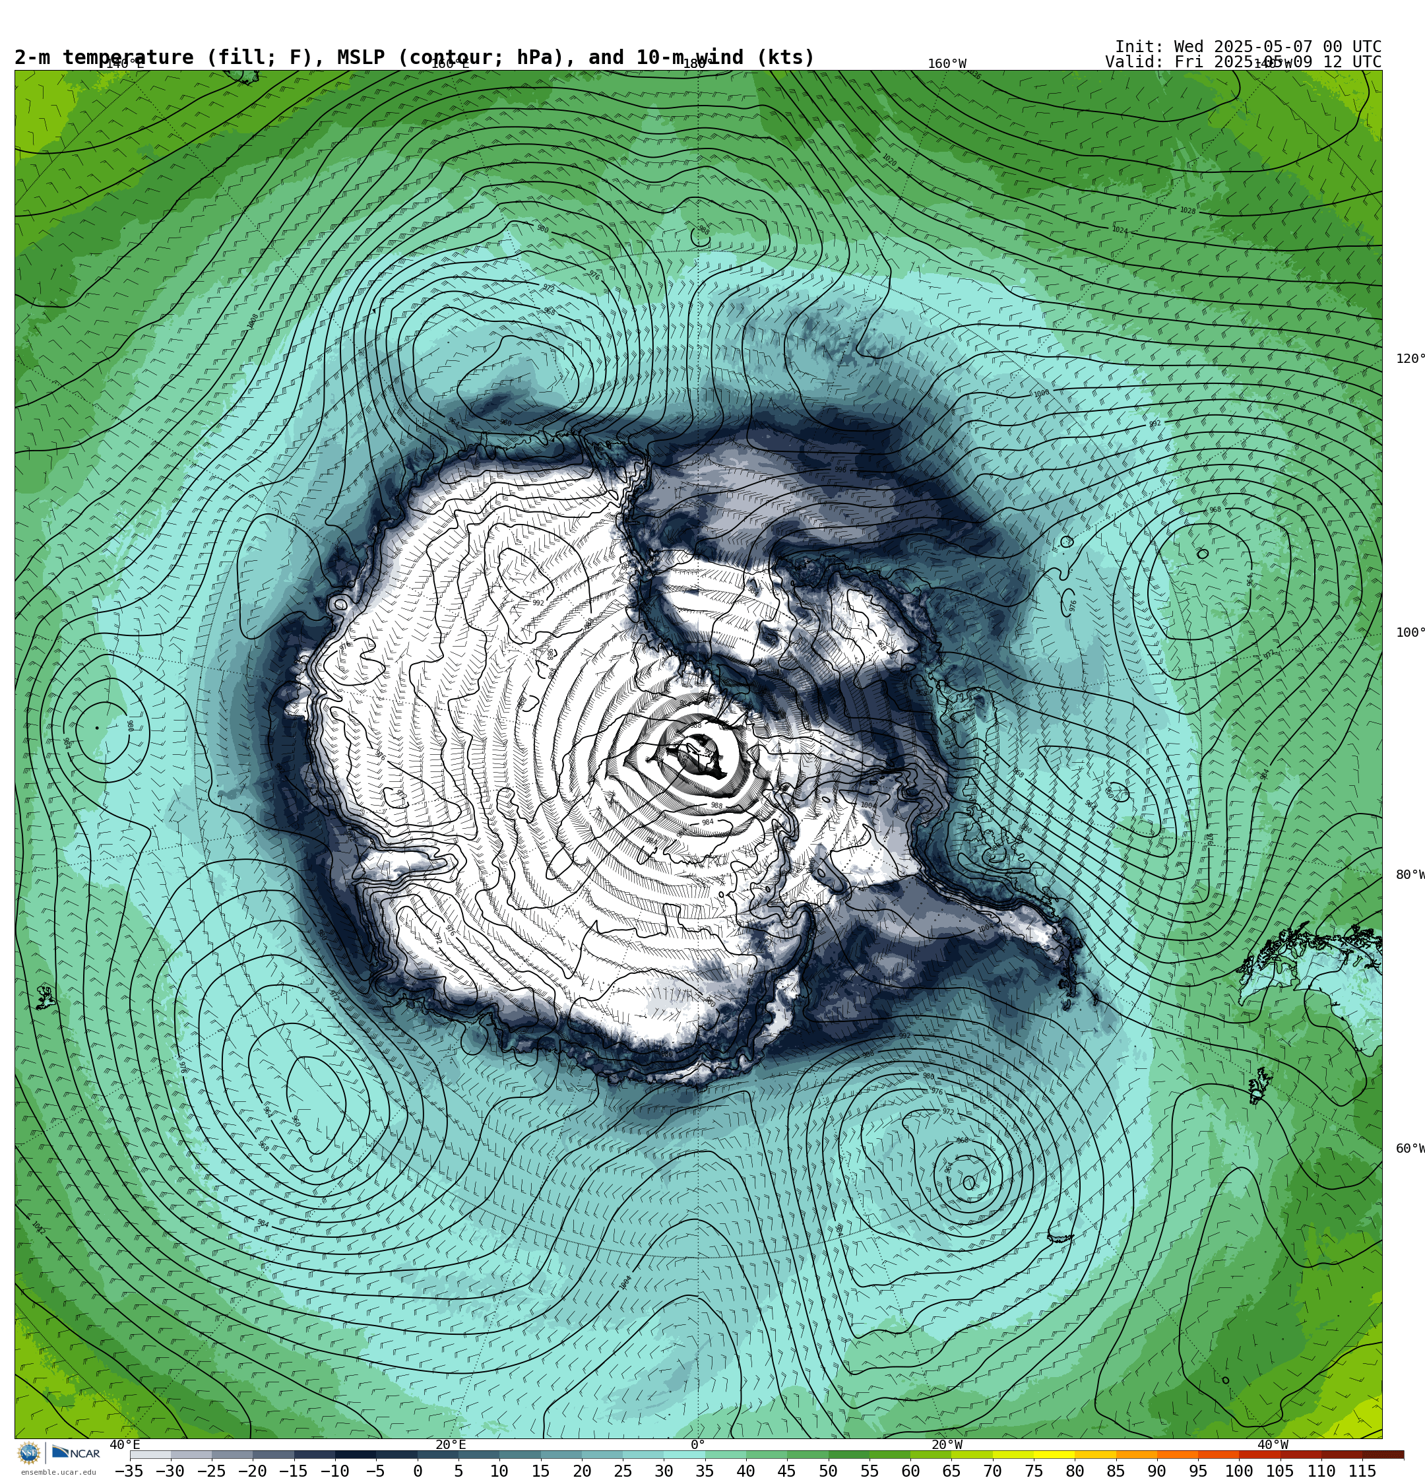
Task: Click the '40°W' bottom longitude label
Action: 1273,1444
